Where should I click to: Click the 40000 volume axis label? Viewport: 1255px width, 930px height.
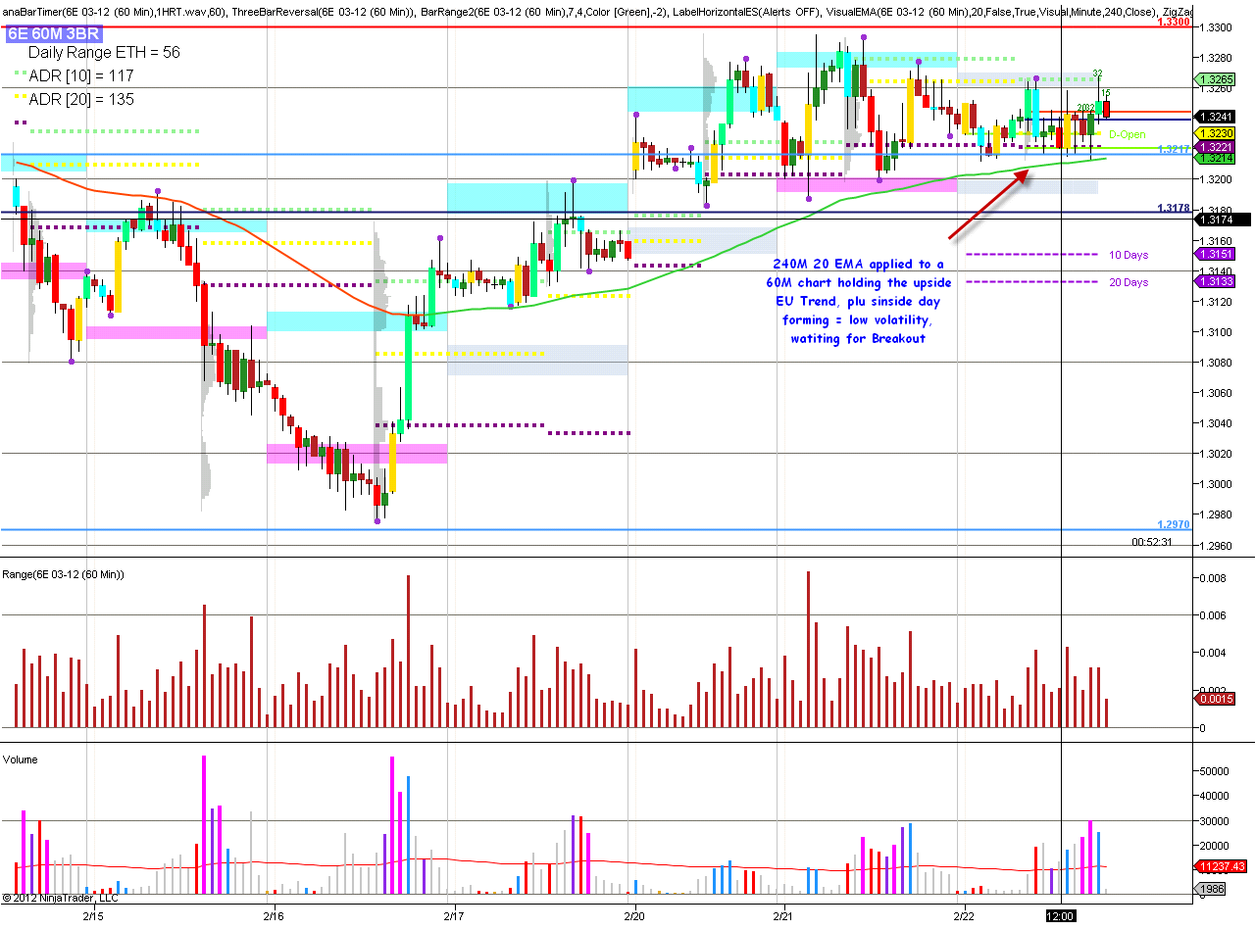1214,796
